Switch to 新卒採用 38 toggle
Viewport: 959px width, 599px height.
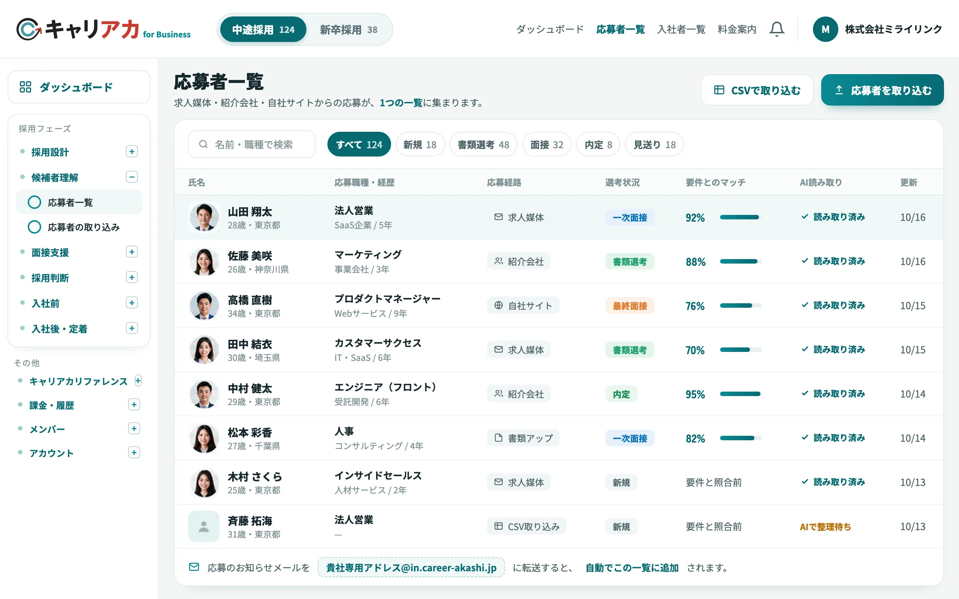tap(348, 29)
